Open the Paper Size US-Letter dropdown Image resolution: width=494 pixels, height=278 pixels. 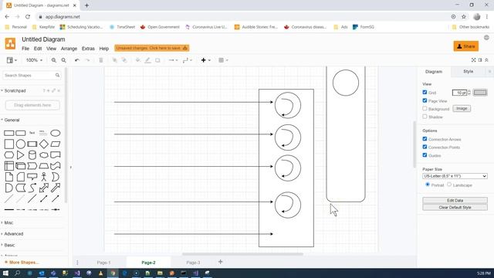pyautogui.click(x=455, y=176)
